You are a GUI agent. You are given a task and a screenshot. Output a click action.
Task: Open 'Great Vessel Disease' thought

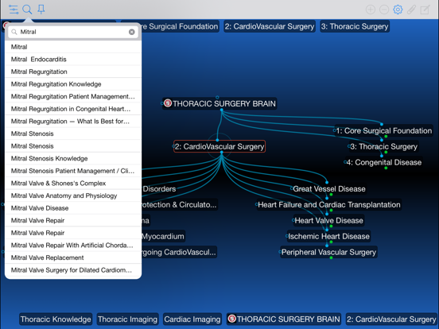pos(329,189)
